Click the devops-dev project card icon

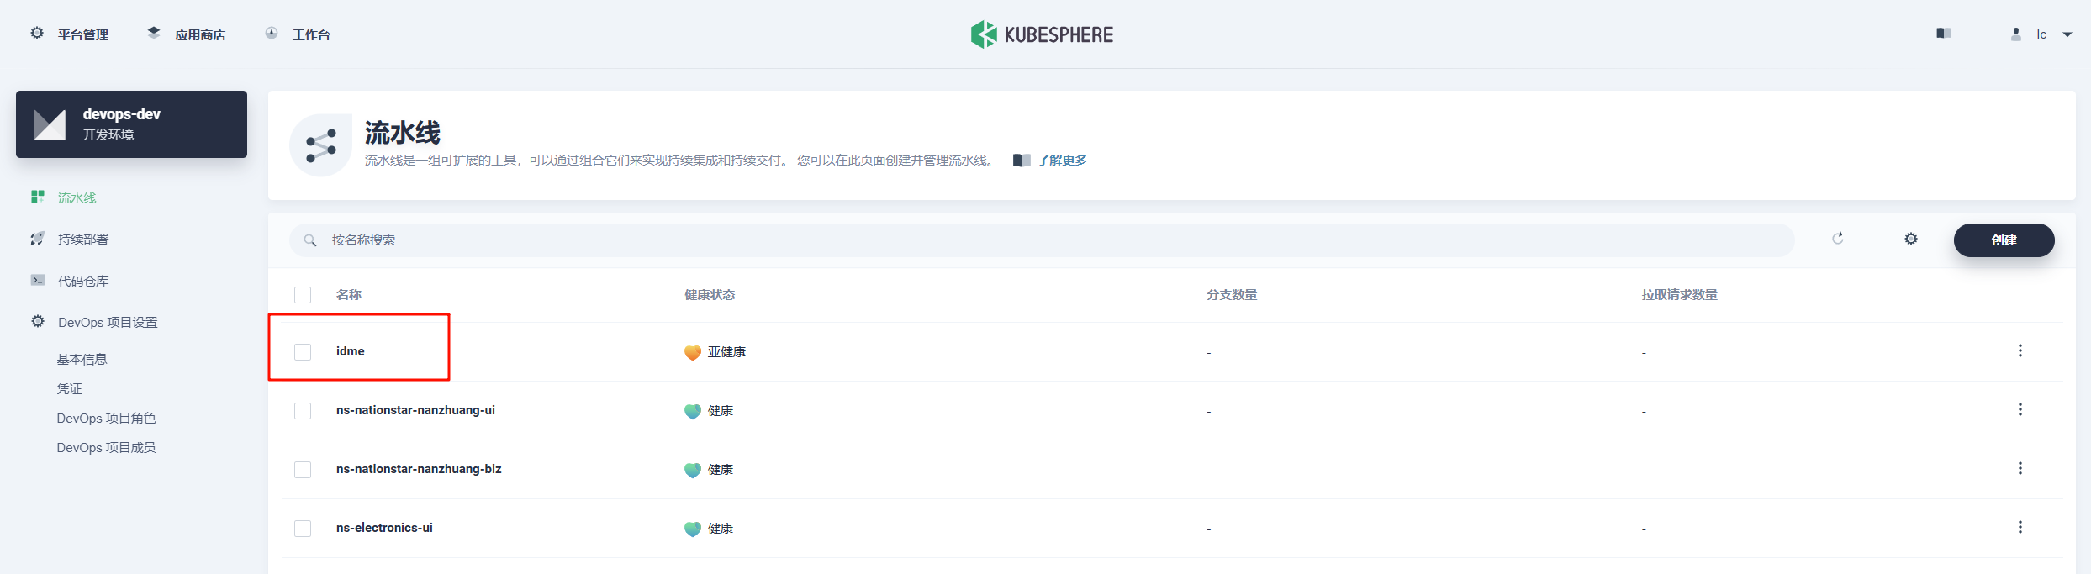click(x=50, y=124)
